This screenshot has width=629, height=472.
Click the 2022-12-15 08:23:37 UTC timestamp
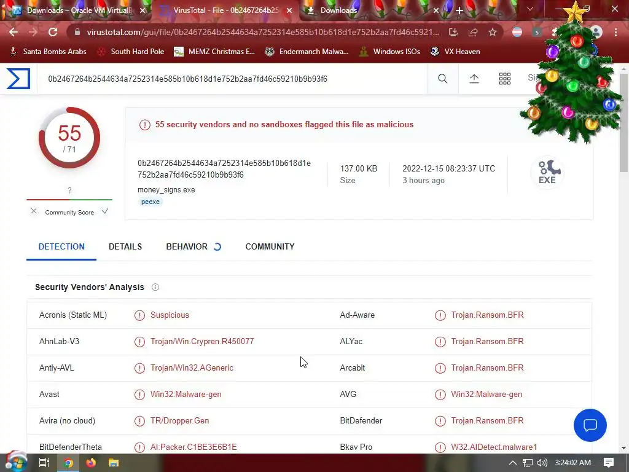click(x=449, y=168)
